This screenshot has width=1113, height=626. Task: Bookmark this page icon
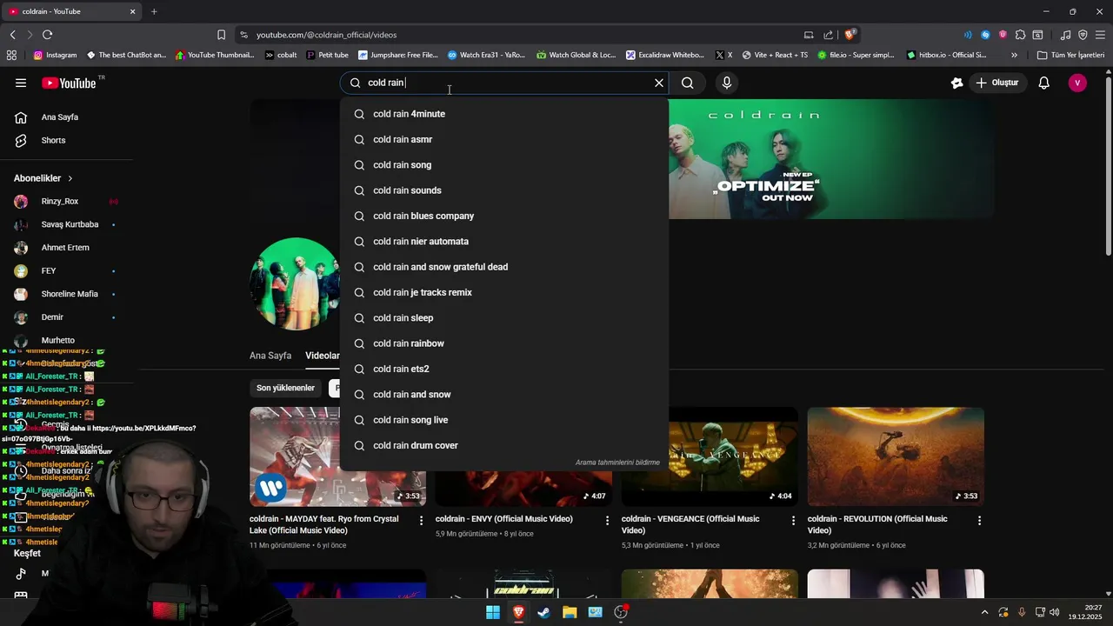point(221,35)
